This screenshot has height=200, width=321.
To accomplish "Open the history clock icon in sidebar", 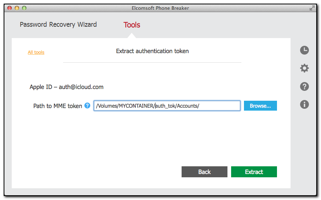I will (304, 50).
